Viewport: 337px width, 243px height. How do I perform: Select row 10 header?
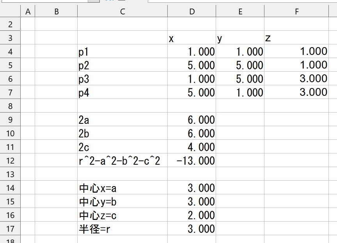tap(10, 133)
